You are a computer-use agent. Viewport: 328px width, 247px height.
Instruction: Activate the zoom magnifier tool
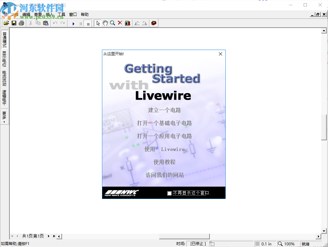pyautogui.click(x=113, y=23)
